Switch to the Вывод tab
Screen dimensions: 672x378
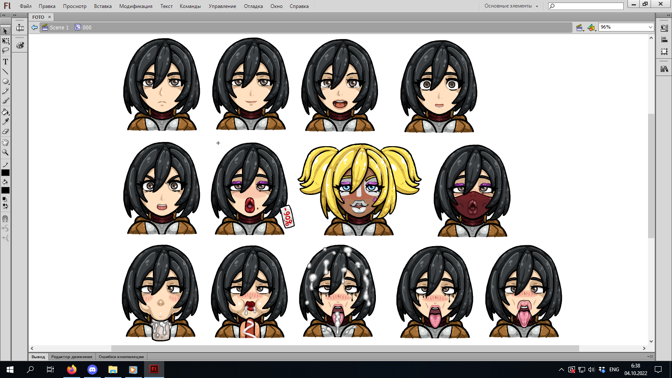coord(38,357)
